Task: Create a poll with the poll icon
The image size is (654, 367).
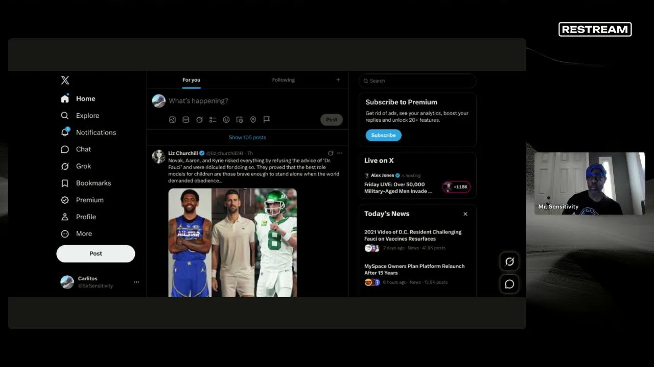Action: point(213,120)
